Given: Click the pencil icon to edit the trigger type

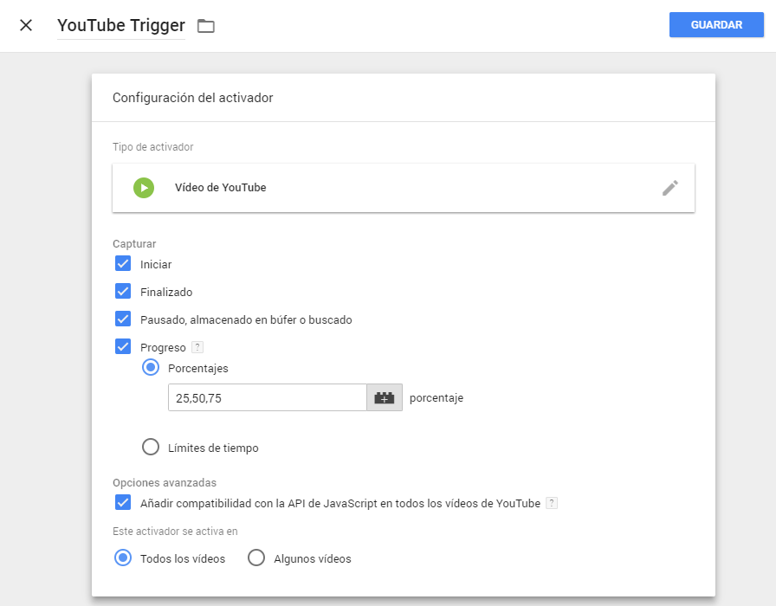Looking at the screenshot, I should point(670,188).
